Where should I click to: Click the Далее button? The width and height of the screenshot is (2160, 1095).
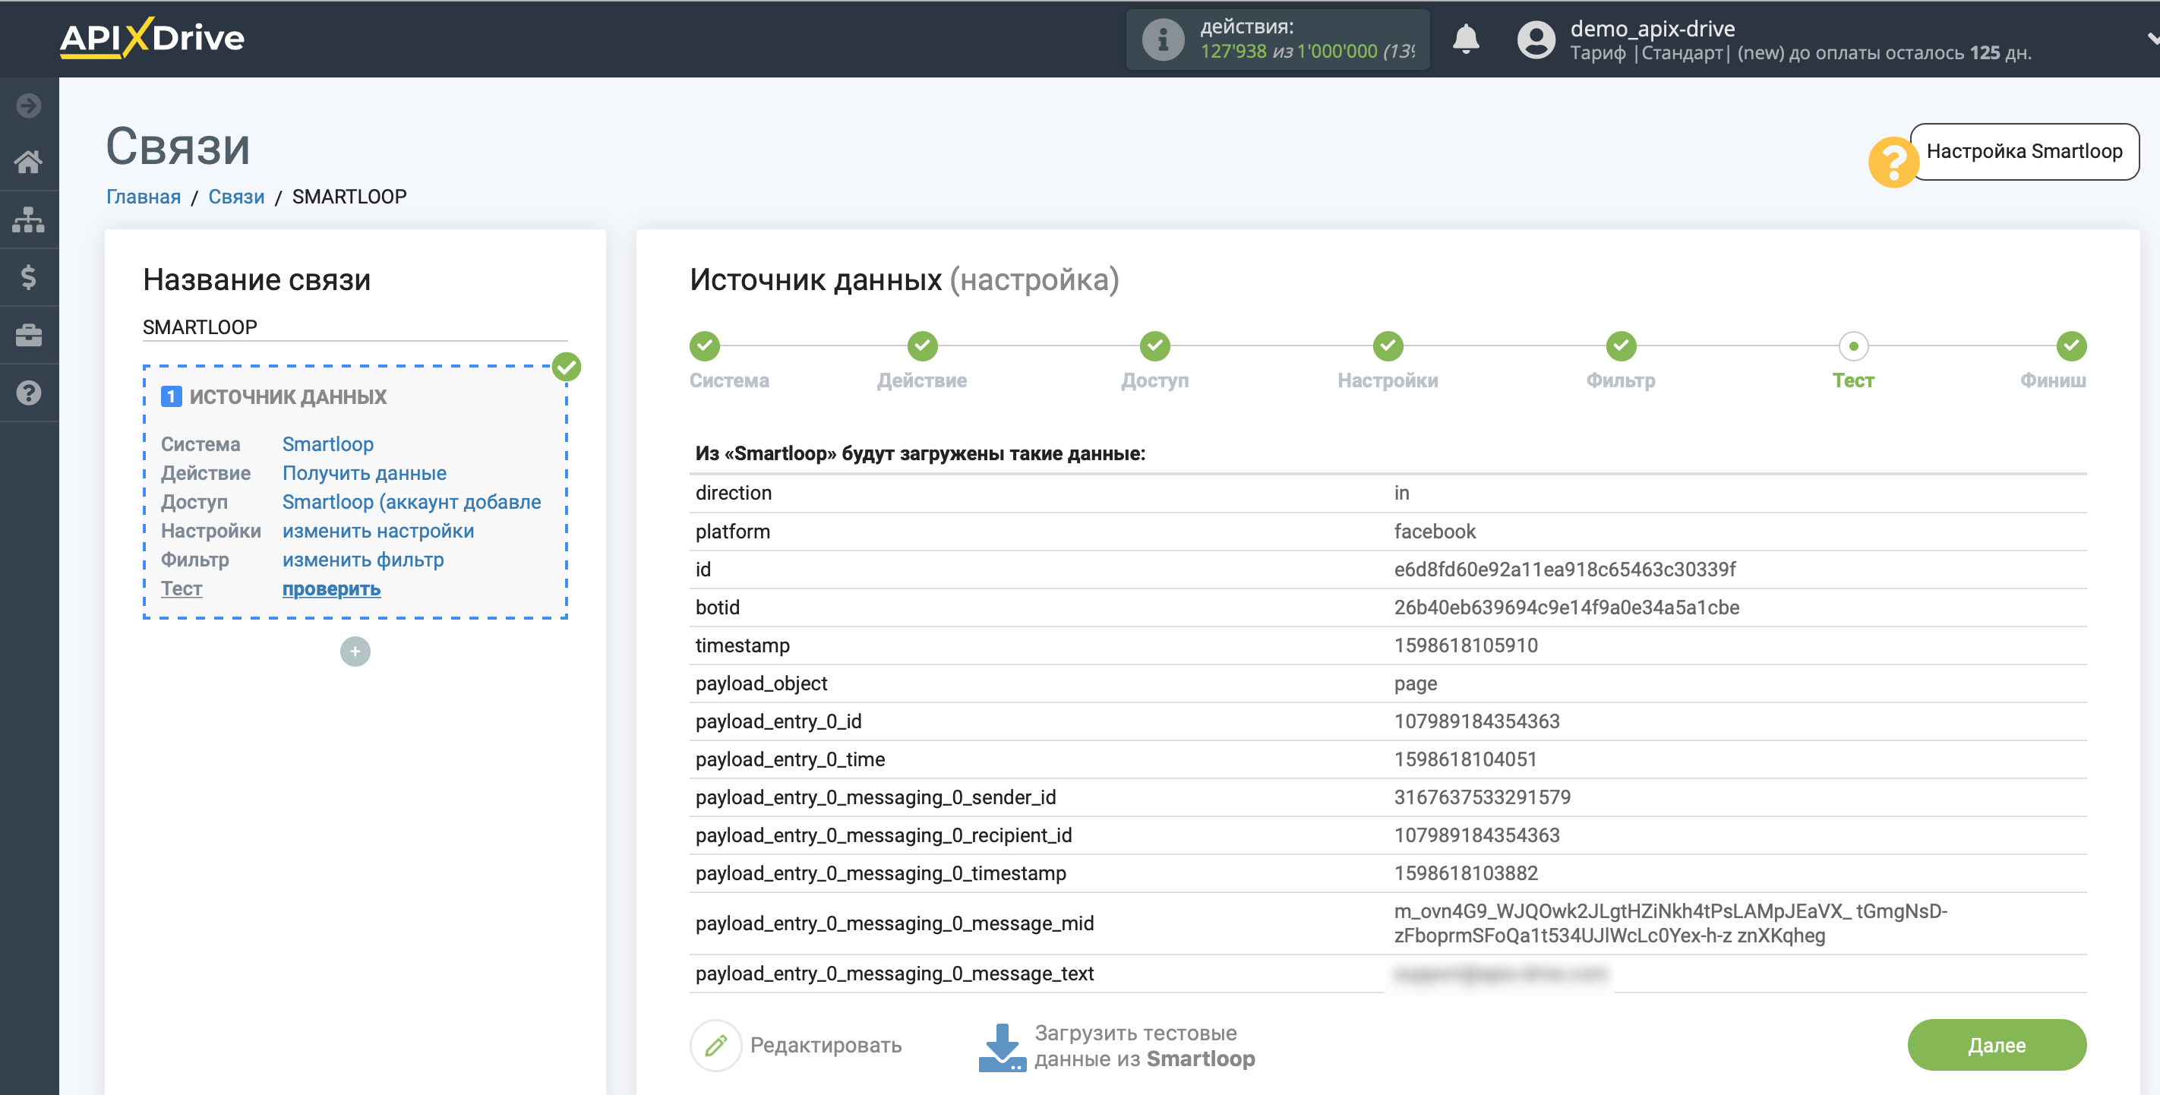[1997, 1045]
